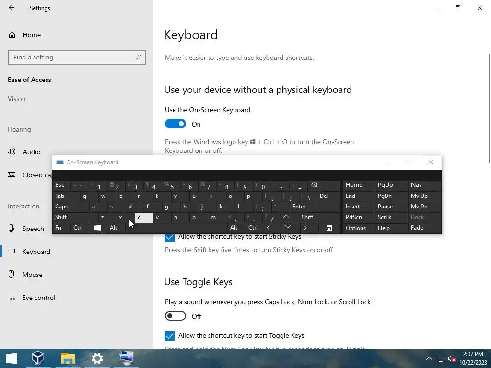Tap the context menu key on On-Screen Keyboard
Screen dimensions: 491x368
click(x=329, y=228)
